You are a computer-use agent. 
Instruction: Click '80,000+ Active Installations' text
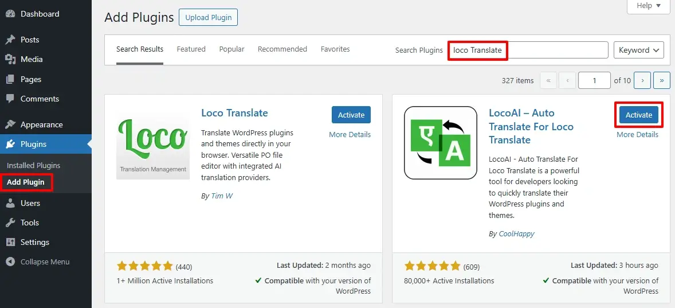[449, 280]
